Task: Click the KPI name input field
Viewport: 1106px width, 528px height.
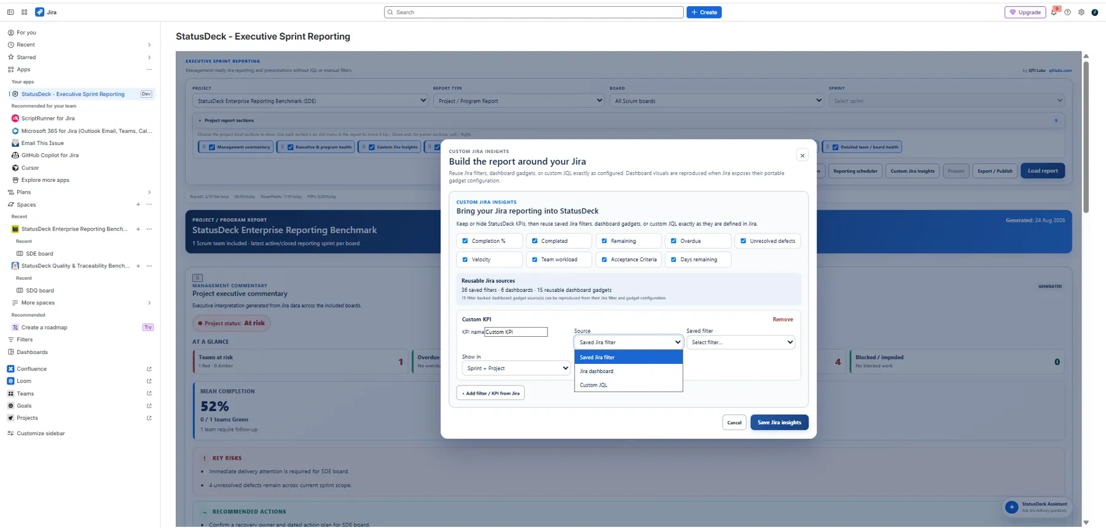Action: point(516,332)
